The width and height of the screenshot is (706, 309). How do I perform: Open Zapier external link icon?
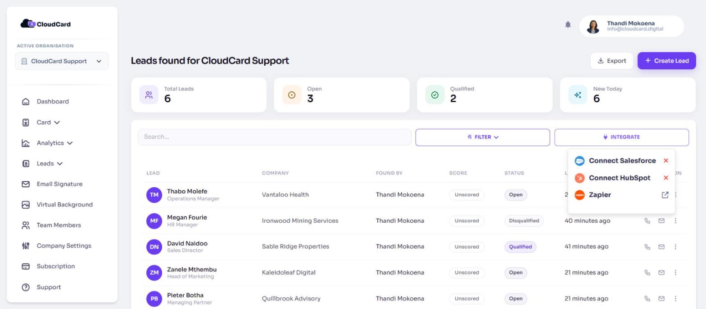pyautogui.click(x=665, y=195)
